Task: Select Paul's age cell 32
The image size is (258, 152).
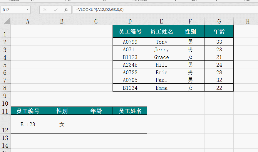Action: [x=219, y=80]
